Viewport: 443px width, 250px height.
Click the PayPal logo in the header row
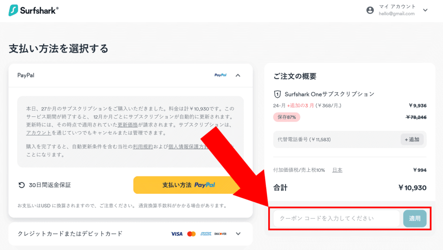(x=220, y=75)
